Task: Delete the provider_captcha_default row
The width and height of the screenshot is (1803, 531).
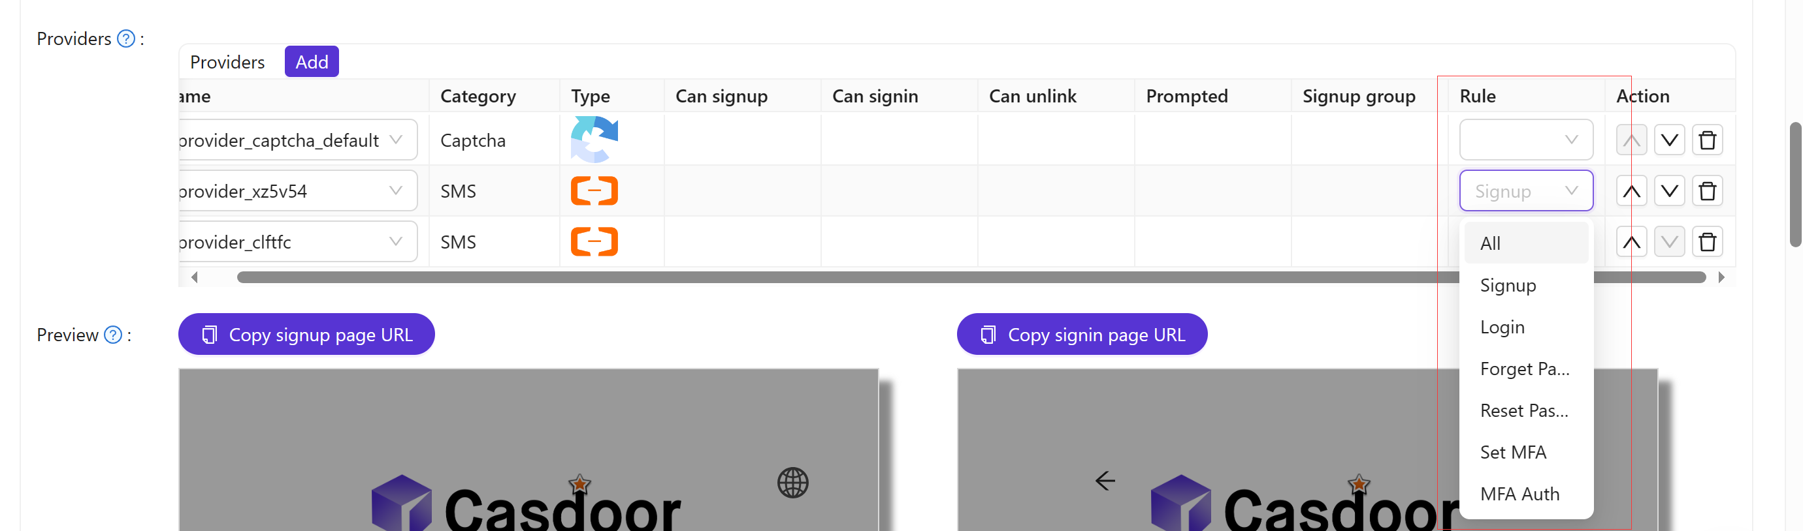Action: coord(1707,140)
